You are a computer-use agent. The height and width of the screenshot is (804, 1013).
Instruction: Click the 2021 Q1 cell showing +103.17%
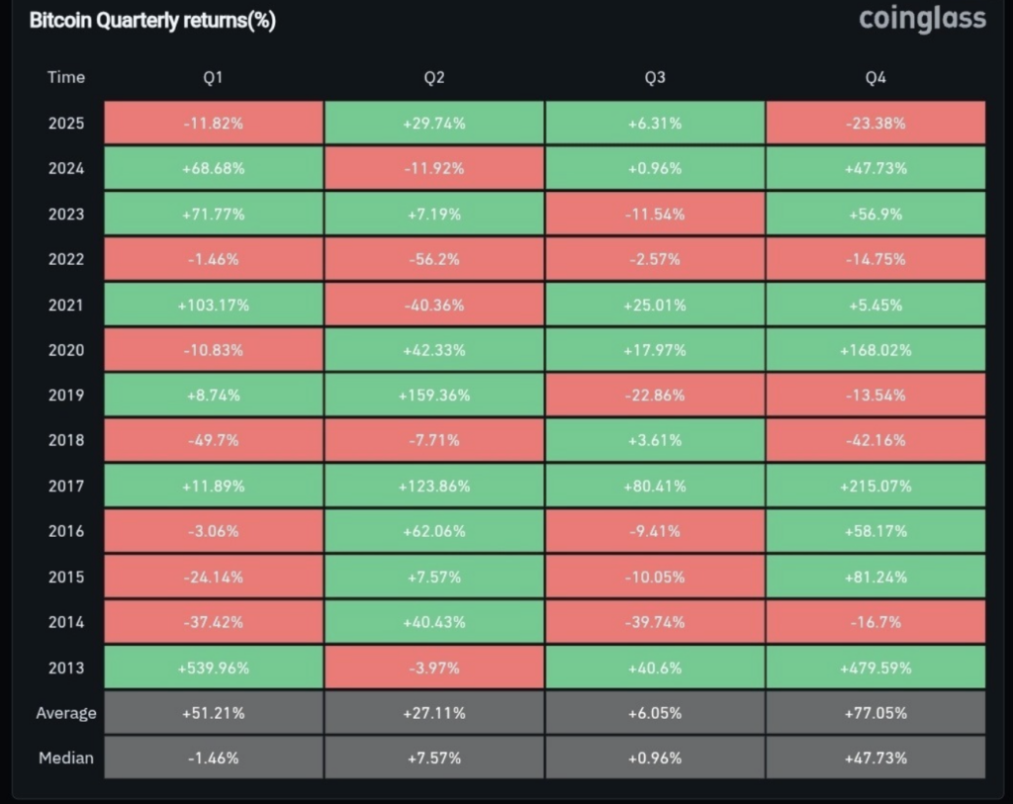tap(214, 305)
